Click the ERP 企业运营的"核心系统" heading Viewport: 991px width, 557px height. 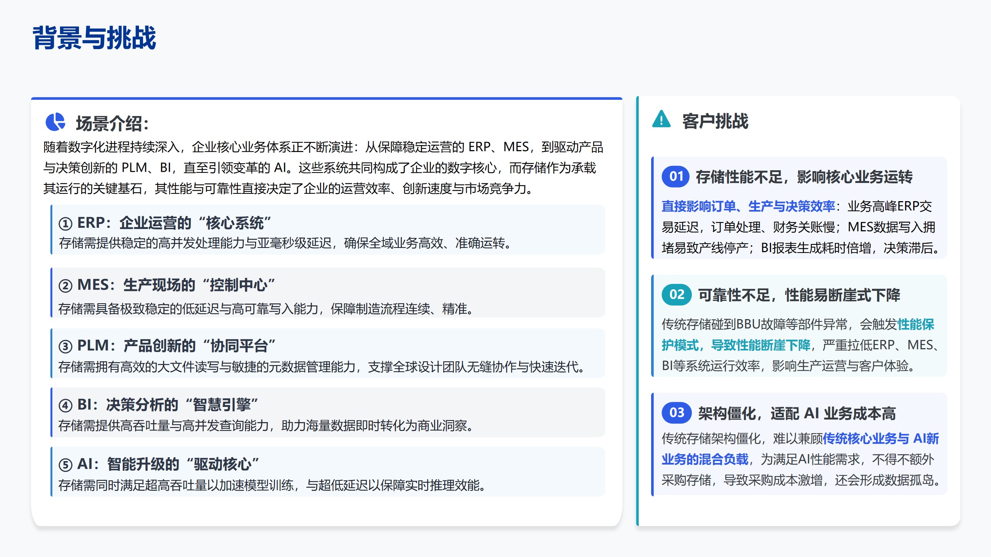pos(165,223)
